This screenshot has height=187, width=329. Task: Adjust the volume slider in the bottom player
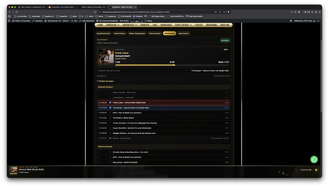[306, 170]
